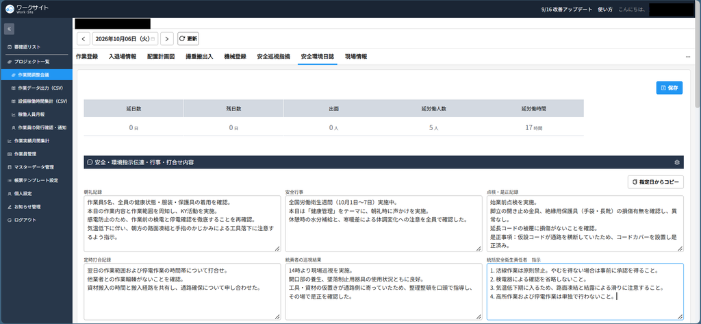This screenshot has height=324, width=701.
Task: Open 作業データ出力（CSV） in the sidebar
Action: pyautogui.click(x=36, y=88)
